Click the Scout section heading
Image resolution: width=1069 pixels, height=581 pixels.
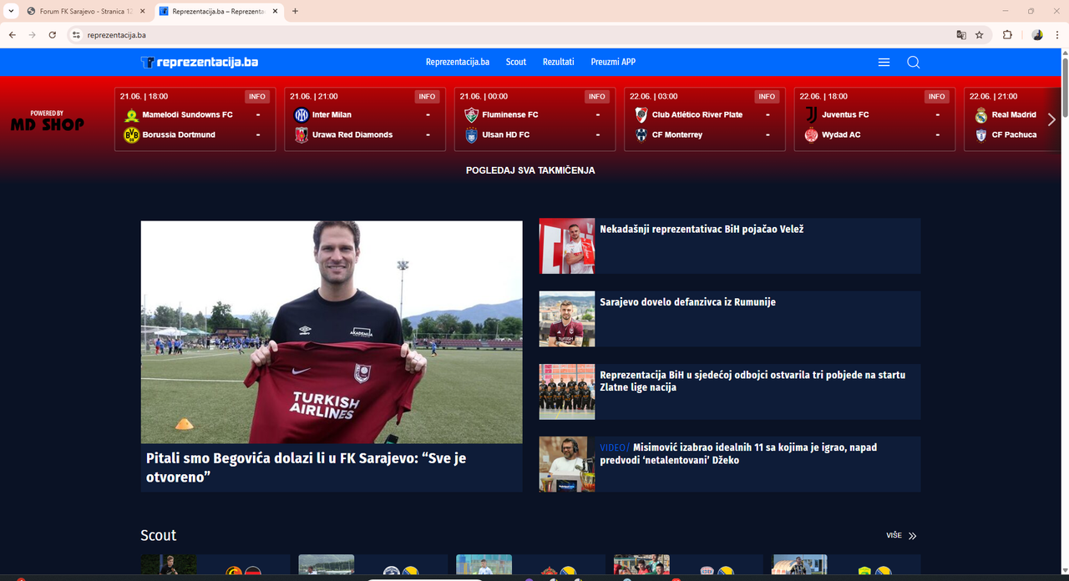click(159, 535)
